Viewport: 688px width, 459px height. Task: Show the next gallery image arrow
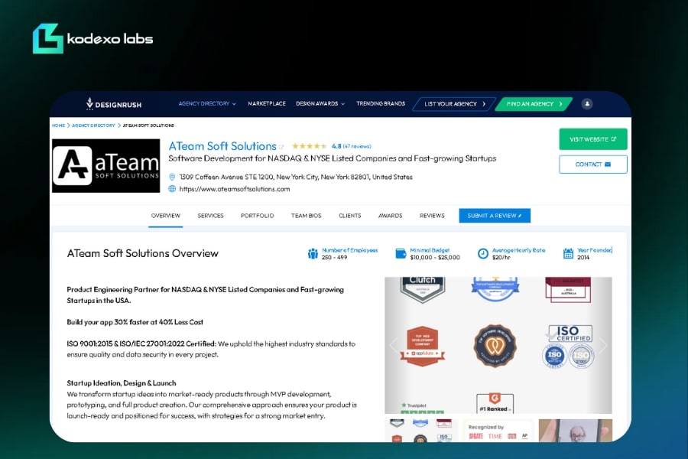(603, 345)
